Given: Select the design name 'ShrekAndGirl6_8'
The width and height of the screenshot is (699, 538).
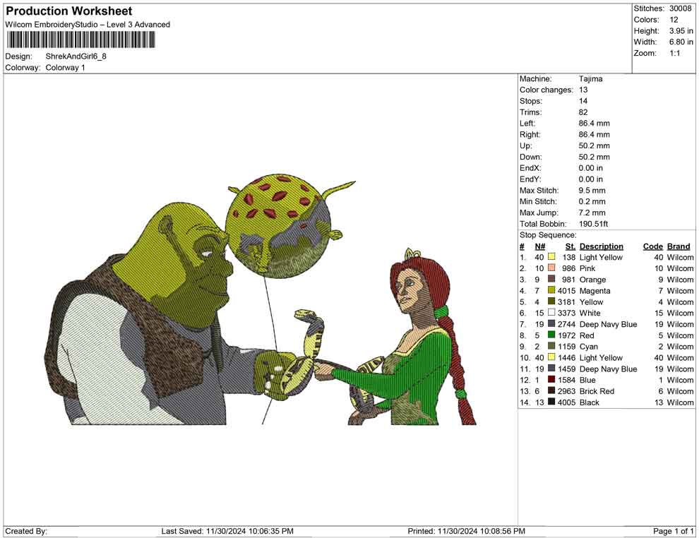Looking at the screenshot, I should click(x=76, y=56).
